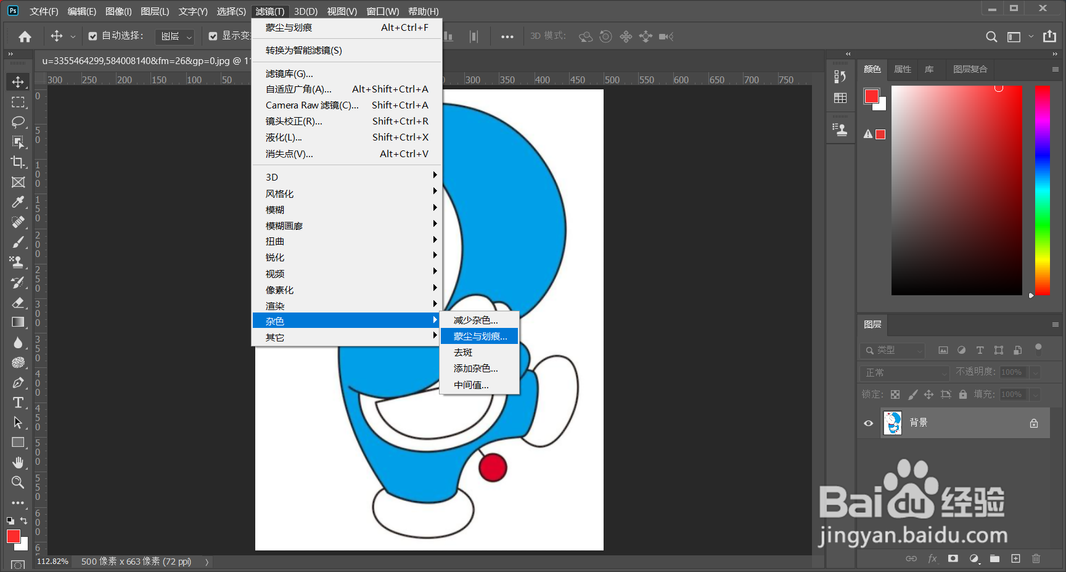Select the Dodge tool

pos(18,362)
